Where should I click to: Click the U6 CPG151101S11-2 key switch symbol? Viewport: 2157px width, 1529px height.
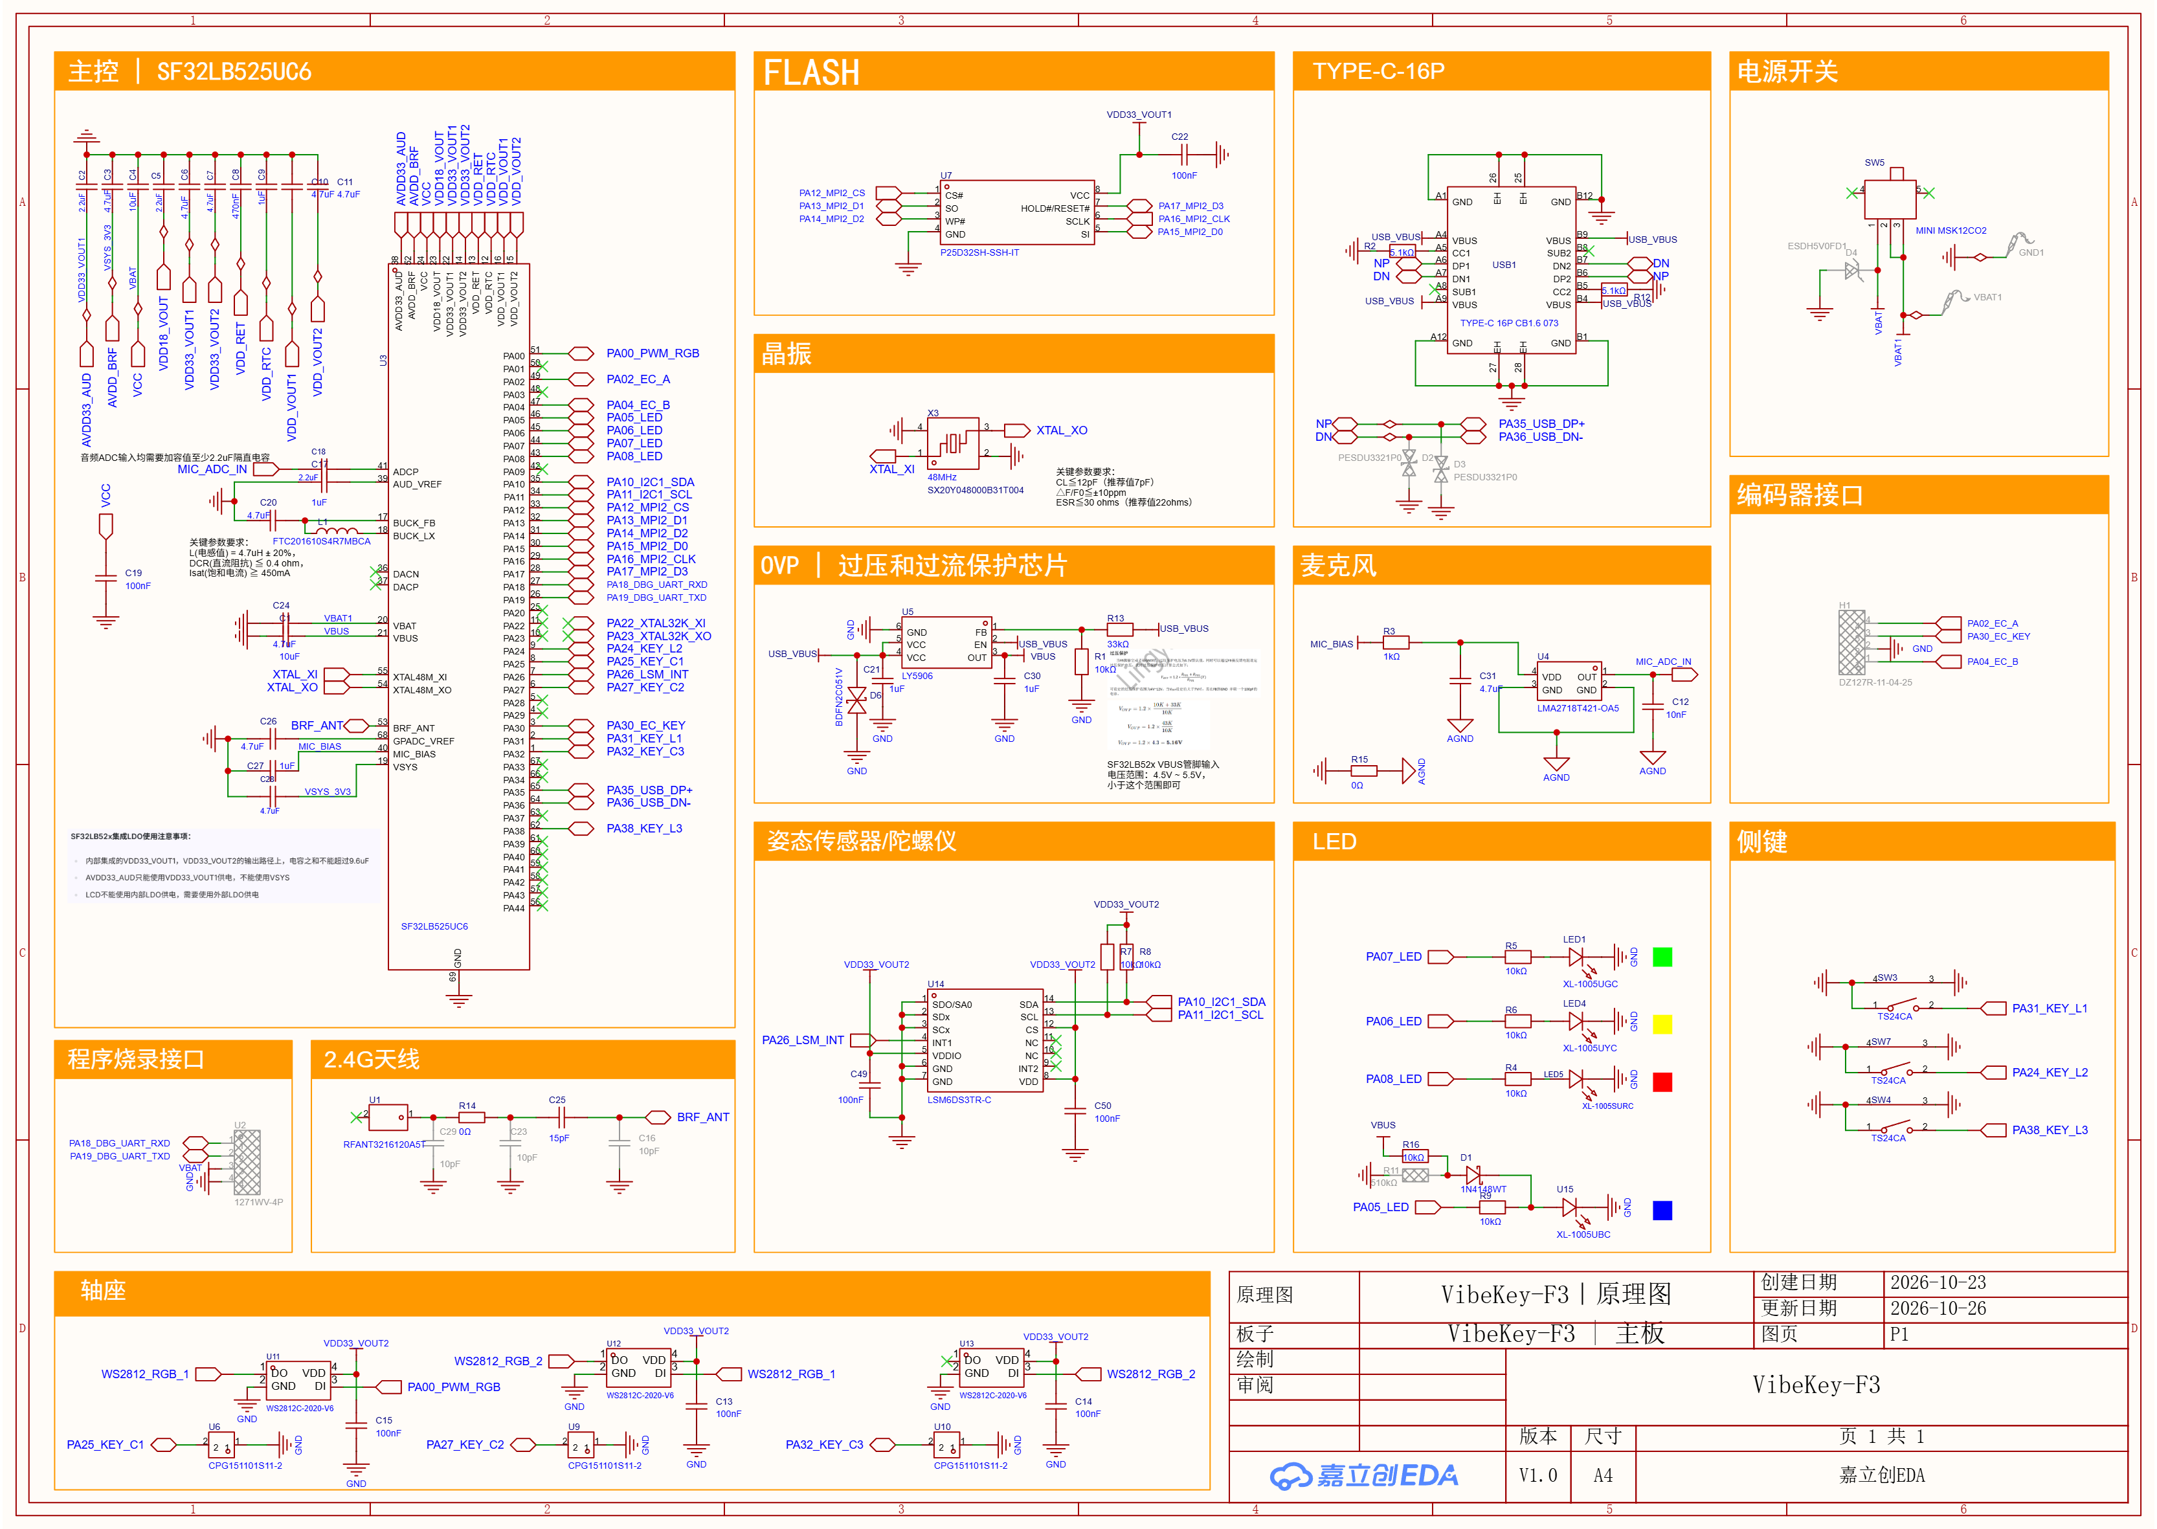(220, 1444)
